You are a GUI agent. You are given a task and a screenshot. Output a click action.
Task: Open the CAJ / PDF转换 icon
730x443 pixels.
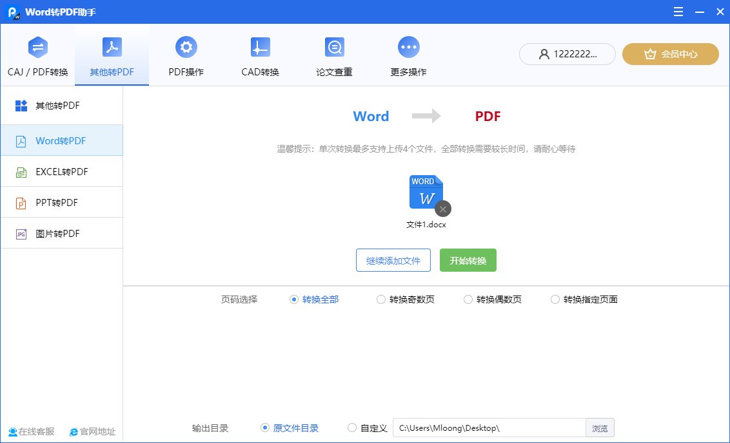37,47
